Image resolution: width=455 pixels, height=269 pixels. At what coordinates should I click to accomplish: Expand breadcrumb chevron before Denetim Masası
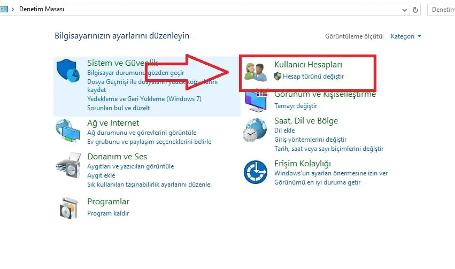click(x=13, y=9)
